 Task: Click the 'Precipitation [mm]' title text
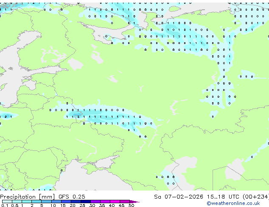coord(28,197)
